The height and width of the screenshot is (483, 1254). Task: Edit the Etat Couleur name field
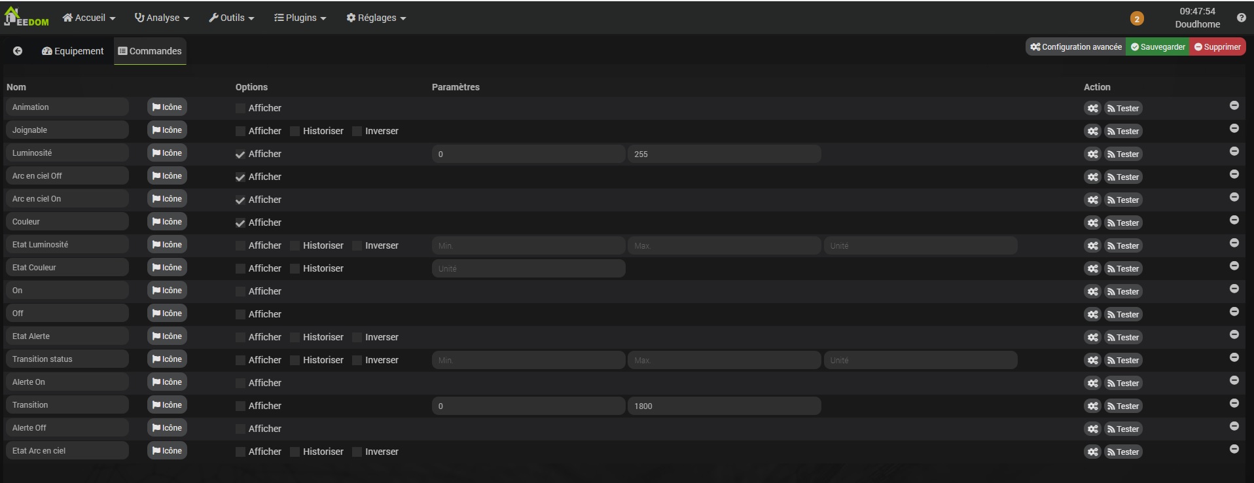(67, 268)
